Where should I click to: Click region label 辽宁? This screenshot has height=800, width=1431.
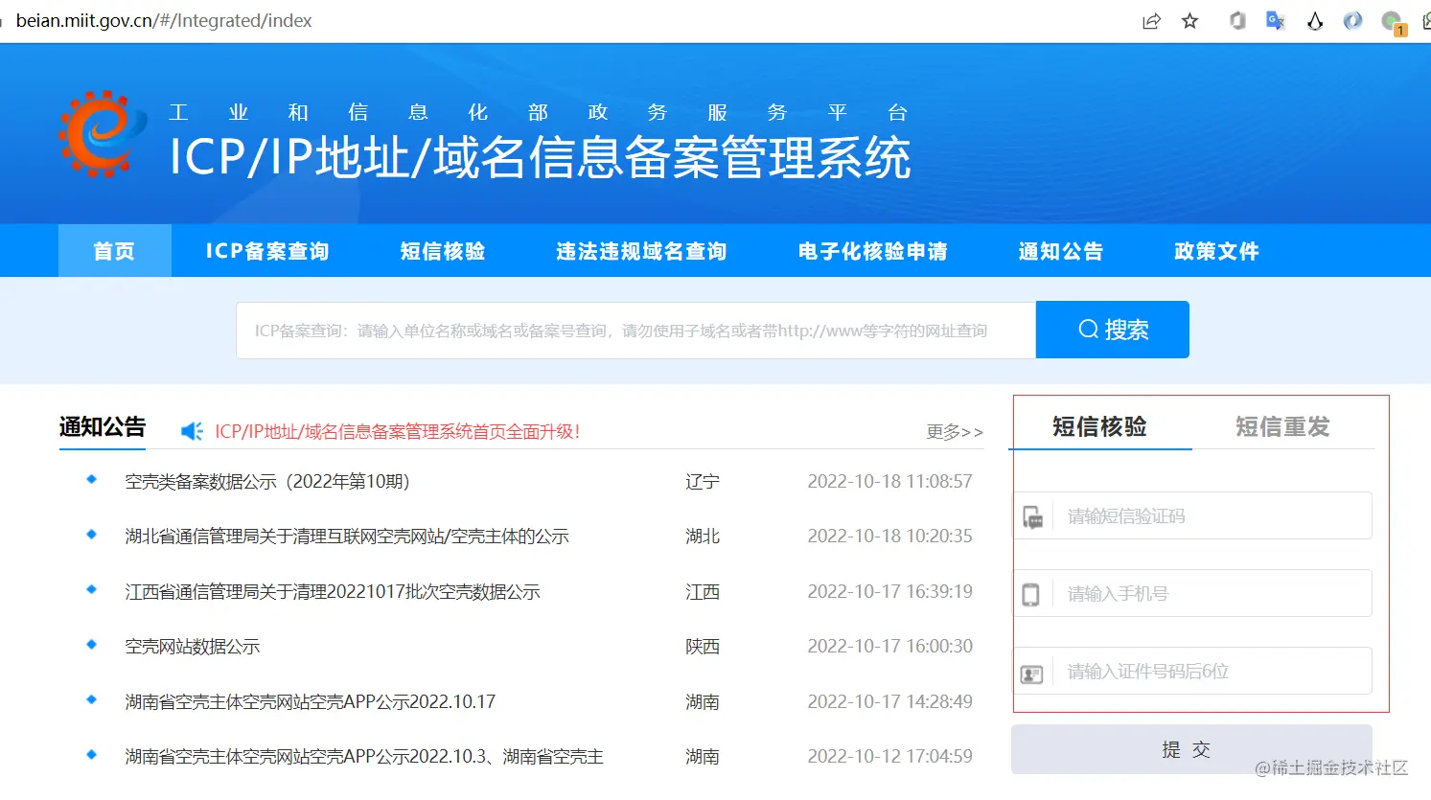703,481
